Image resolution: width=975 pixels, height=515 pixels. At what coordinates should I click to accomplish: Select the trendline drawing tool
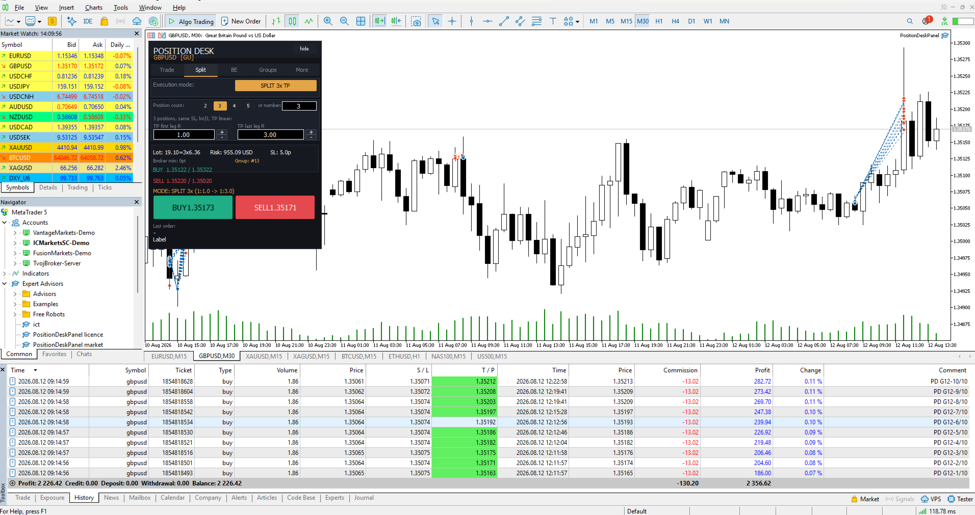504,21
